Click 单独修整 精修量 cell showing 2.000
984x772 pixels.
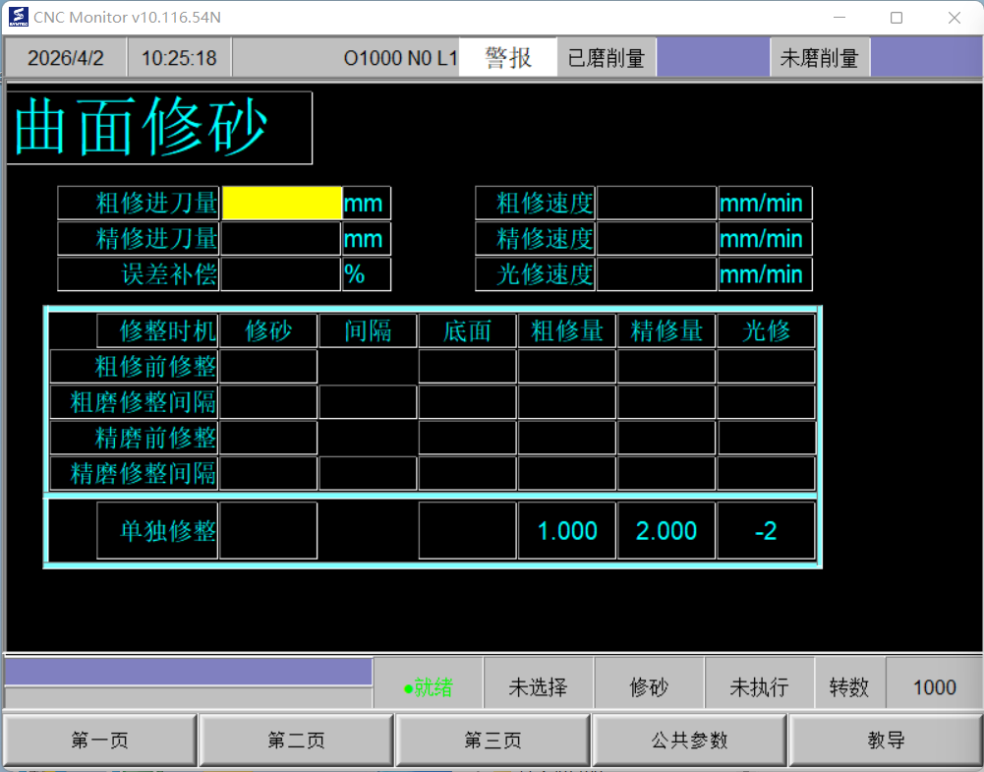[666, 531]
